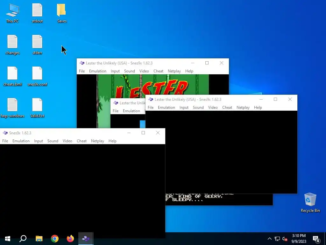The height and width of the screenshot is (245, 326).
Task: Open File menu in partially hidden middle window
Action: pos(116,111)
